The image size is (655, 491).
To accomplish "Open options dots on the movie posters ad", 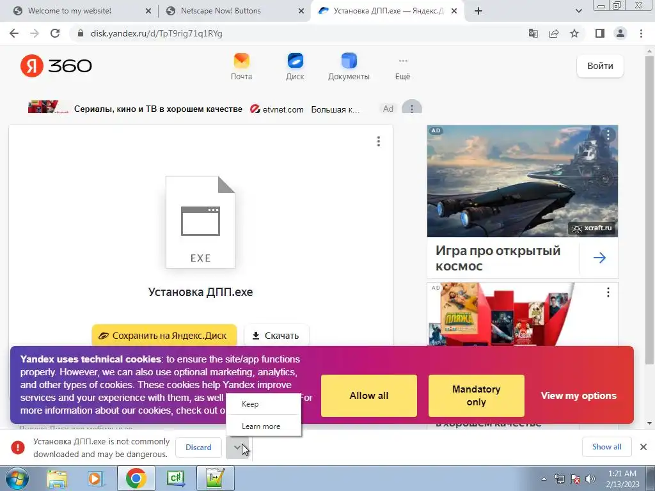I will click(x=608, y=292).
